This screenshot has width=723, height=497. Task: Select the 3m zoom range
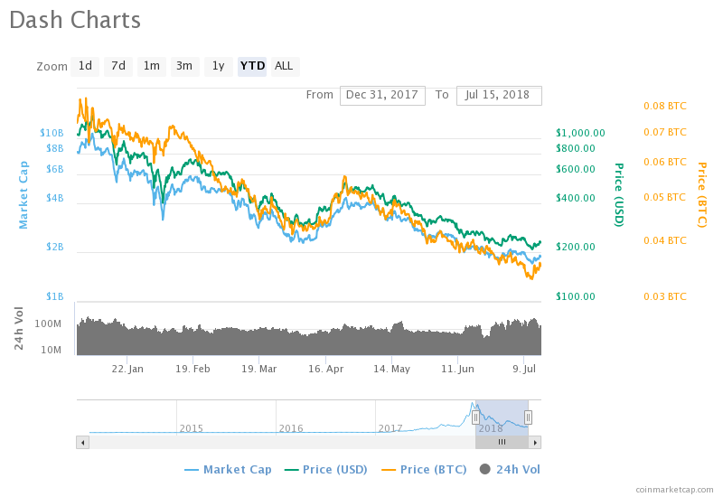tap(184, 66)
